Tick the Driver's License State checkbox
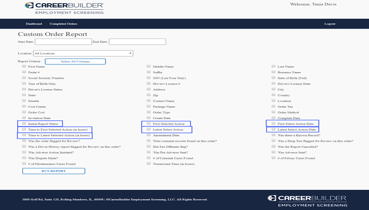Screen dimensions: 369x210 coord(274,83)
